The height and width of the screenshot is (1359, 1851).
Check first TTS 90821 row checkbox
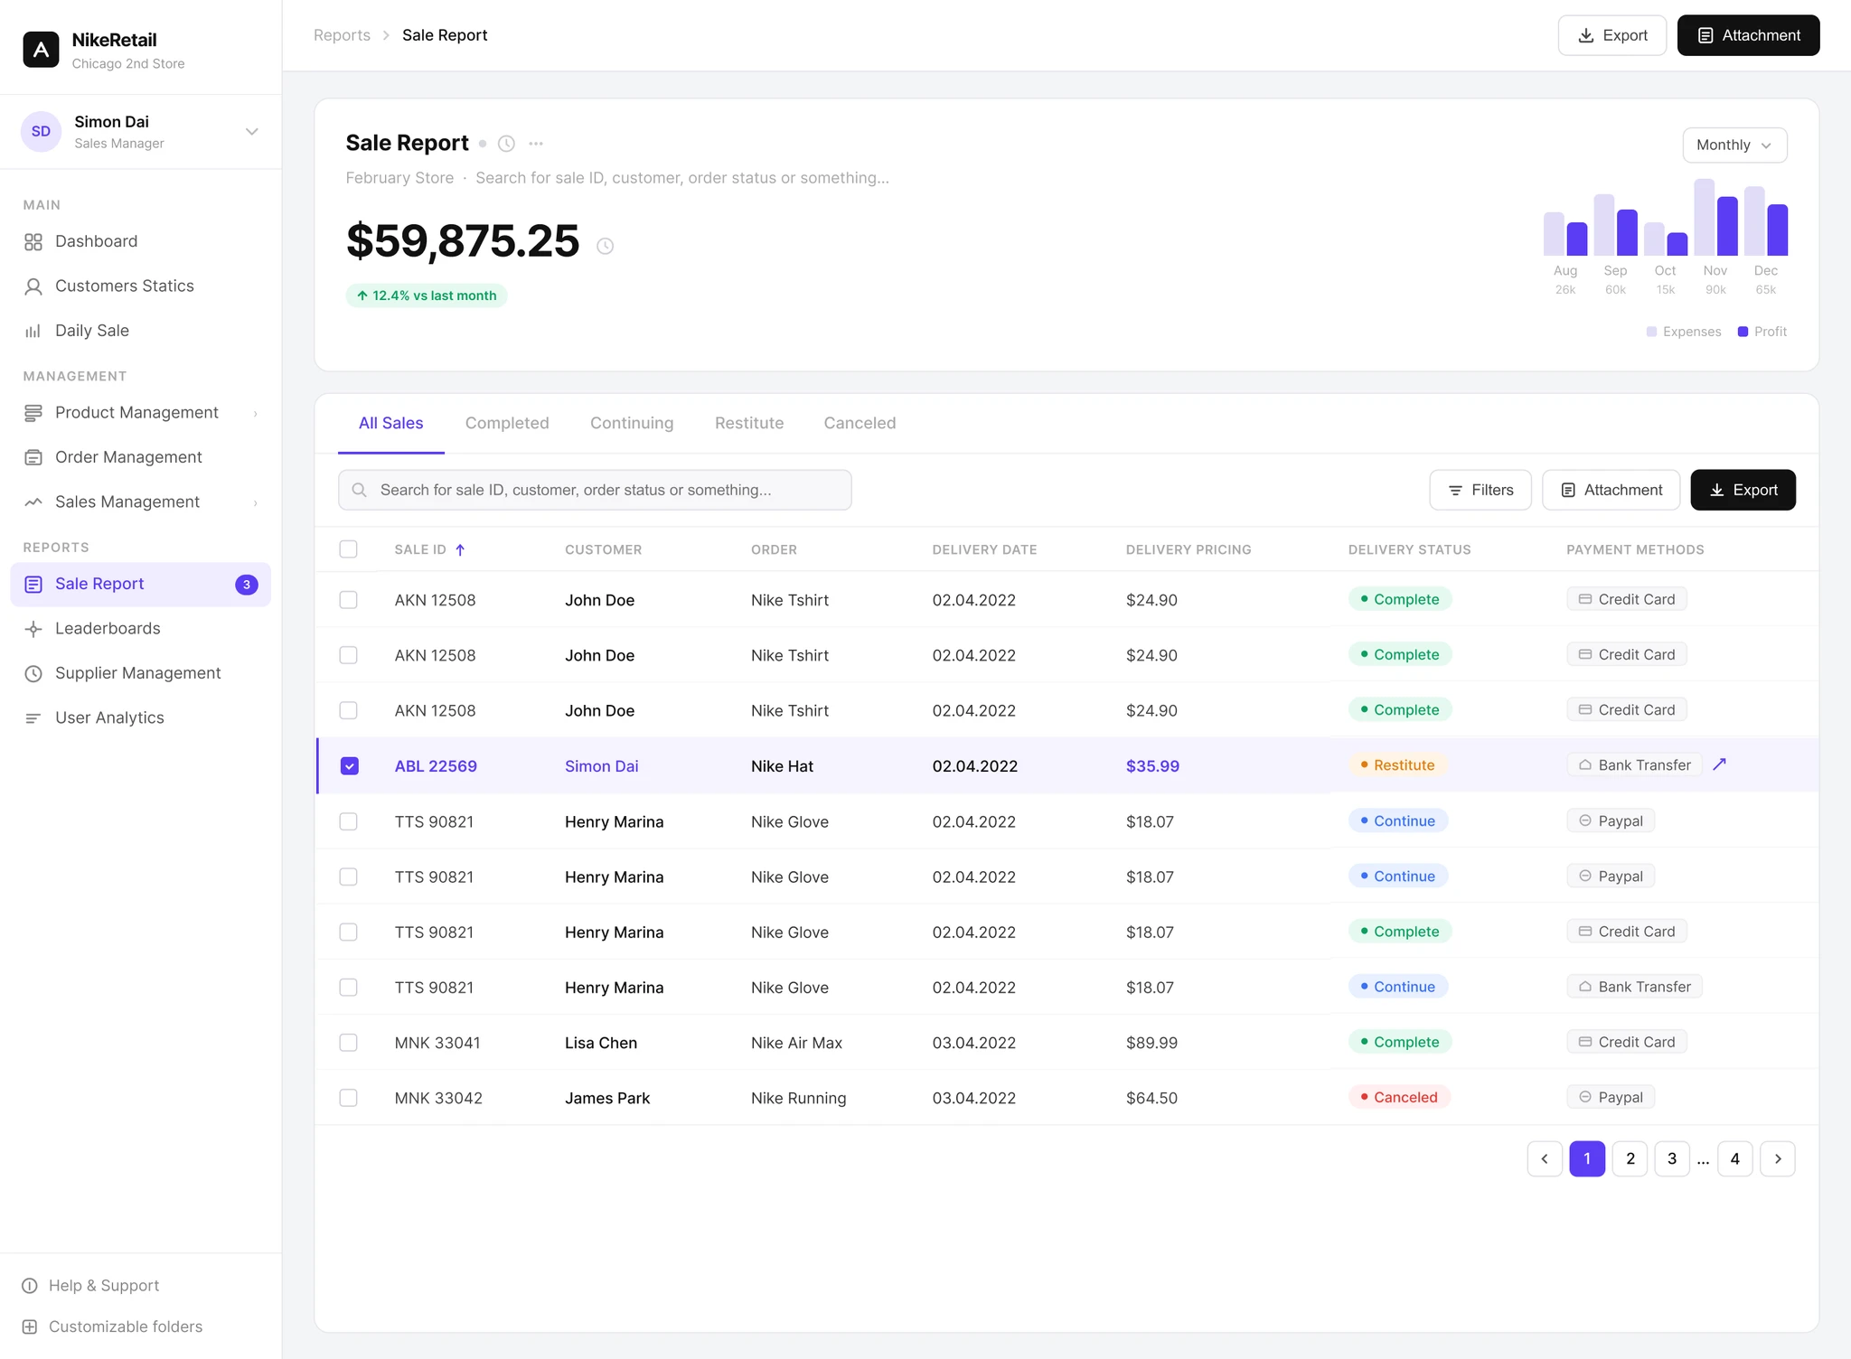pyautogui.click(x=348, y=821)
